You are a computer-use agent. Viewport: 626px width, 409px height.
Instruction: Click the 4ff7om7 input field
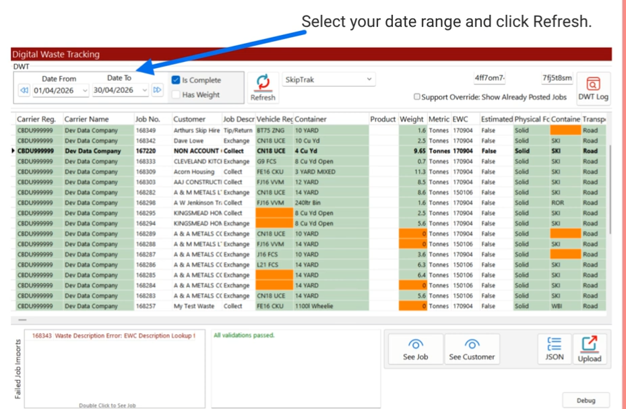489,78
